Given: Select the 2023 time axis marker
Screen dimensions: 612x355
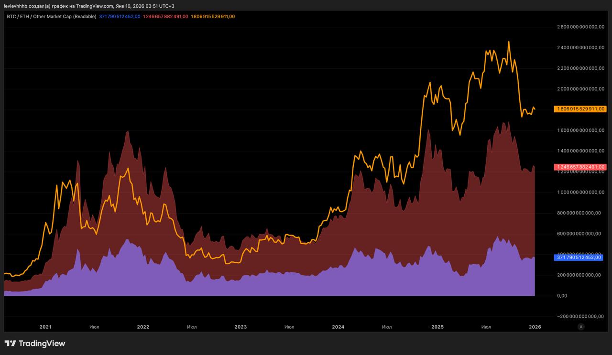Looking at the screenshot, I should coord(240,327).
